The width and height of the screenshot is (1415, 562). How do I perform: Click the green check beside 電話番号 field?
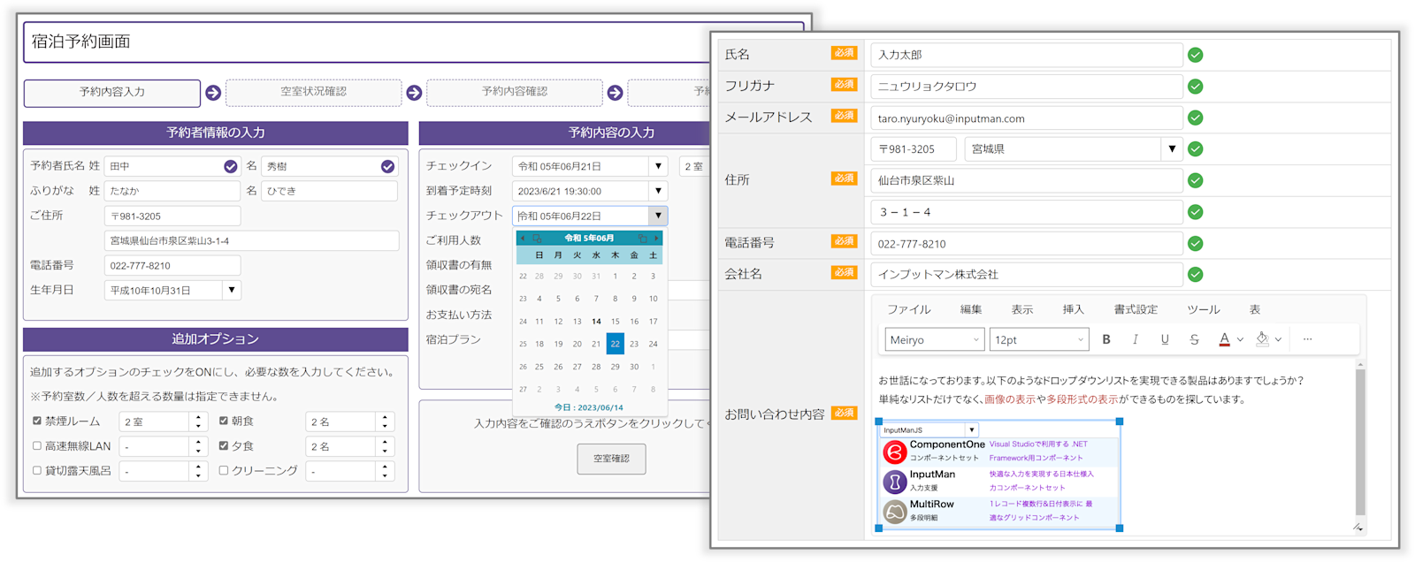(1196, 244)
